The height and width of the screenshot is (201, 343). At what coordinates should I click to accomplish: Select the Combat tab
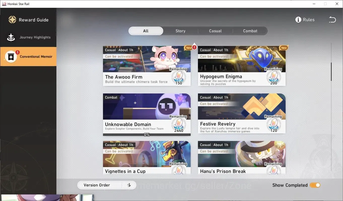click(x=250, y=31)
